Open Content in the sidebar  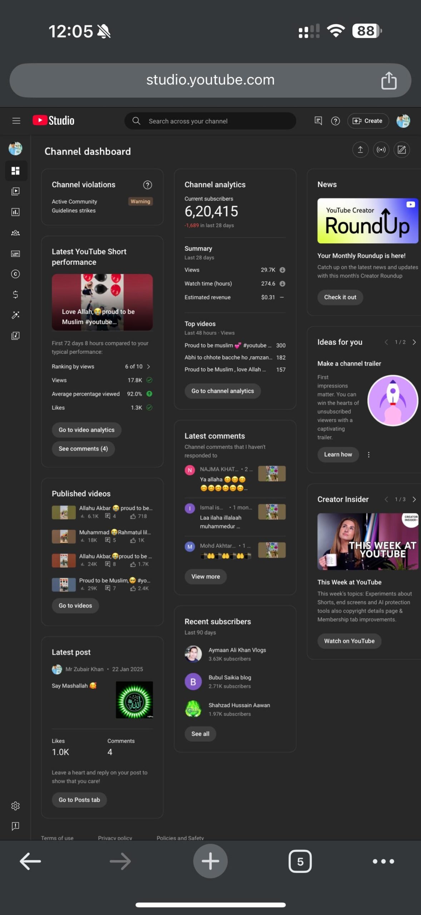pyautogui.click(x=15, y=191)
